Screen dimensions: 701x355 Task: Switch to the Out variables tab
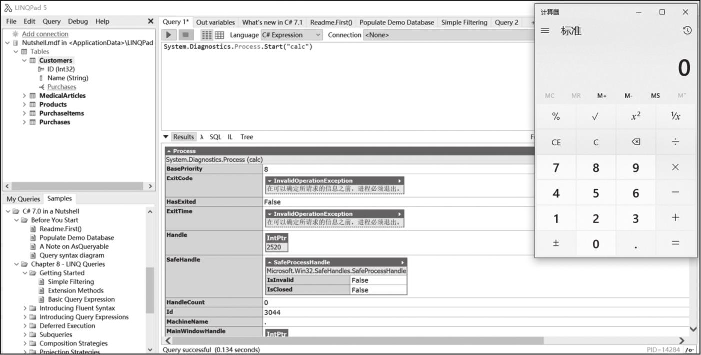(215, 22)
